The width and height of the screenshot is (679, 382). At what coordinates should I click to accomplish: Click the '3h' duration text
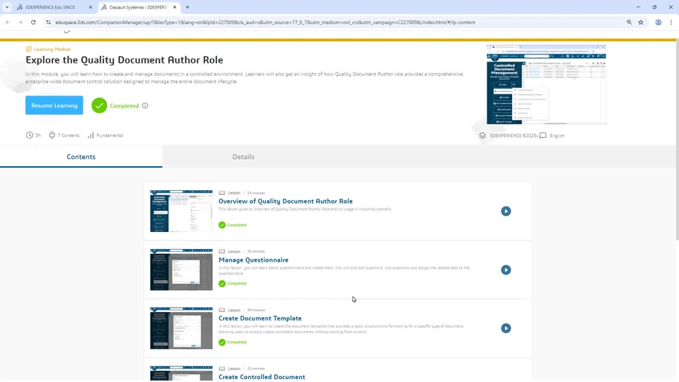tap(38, 135)
